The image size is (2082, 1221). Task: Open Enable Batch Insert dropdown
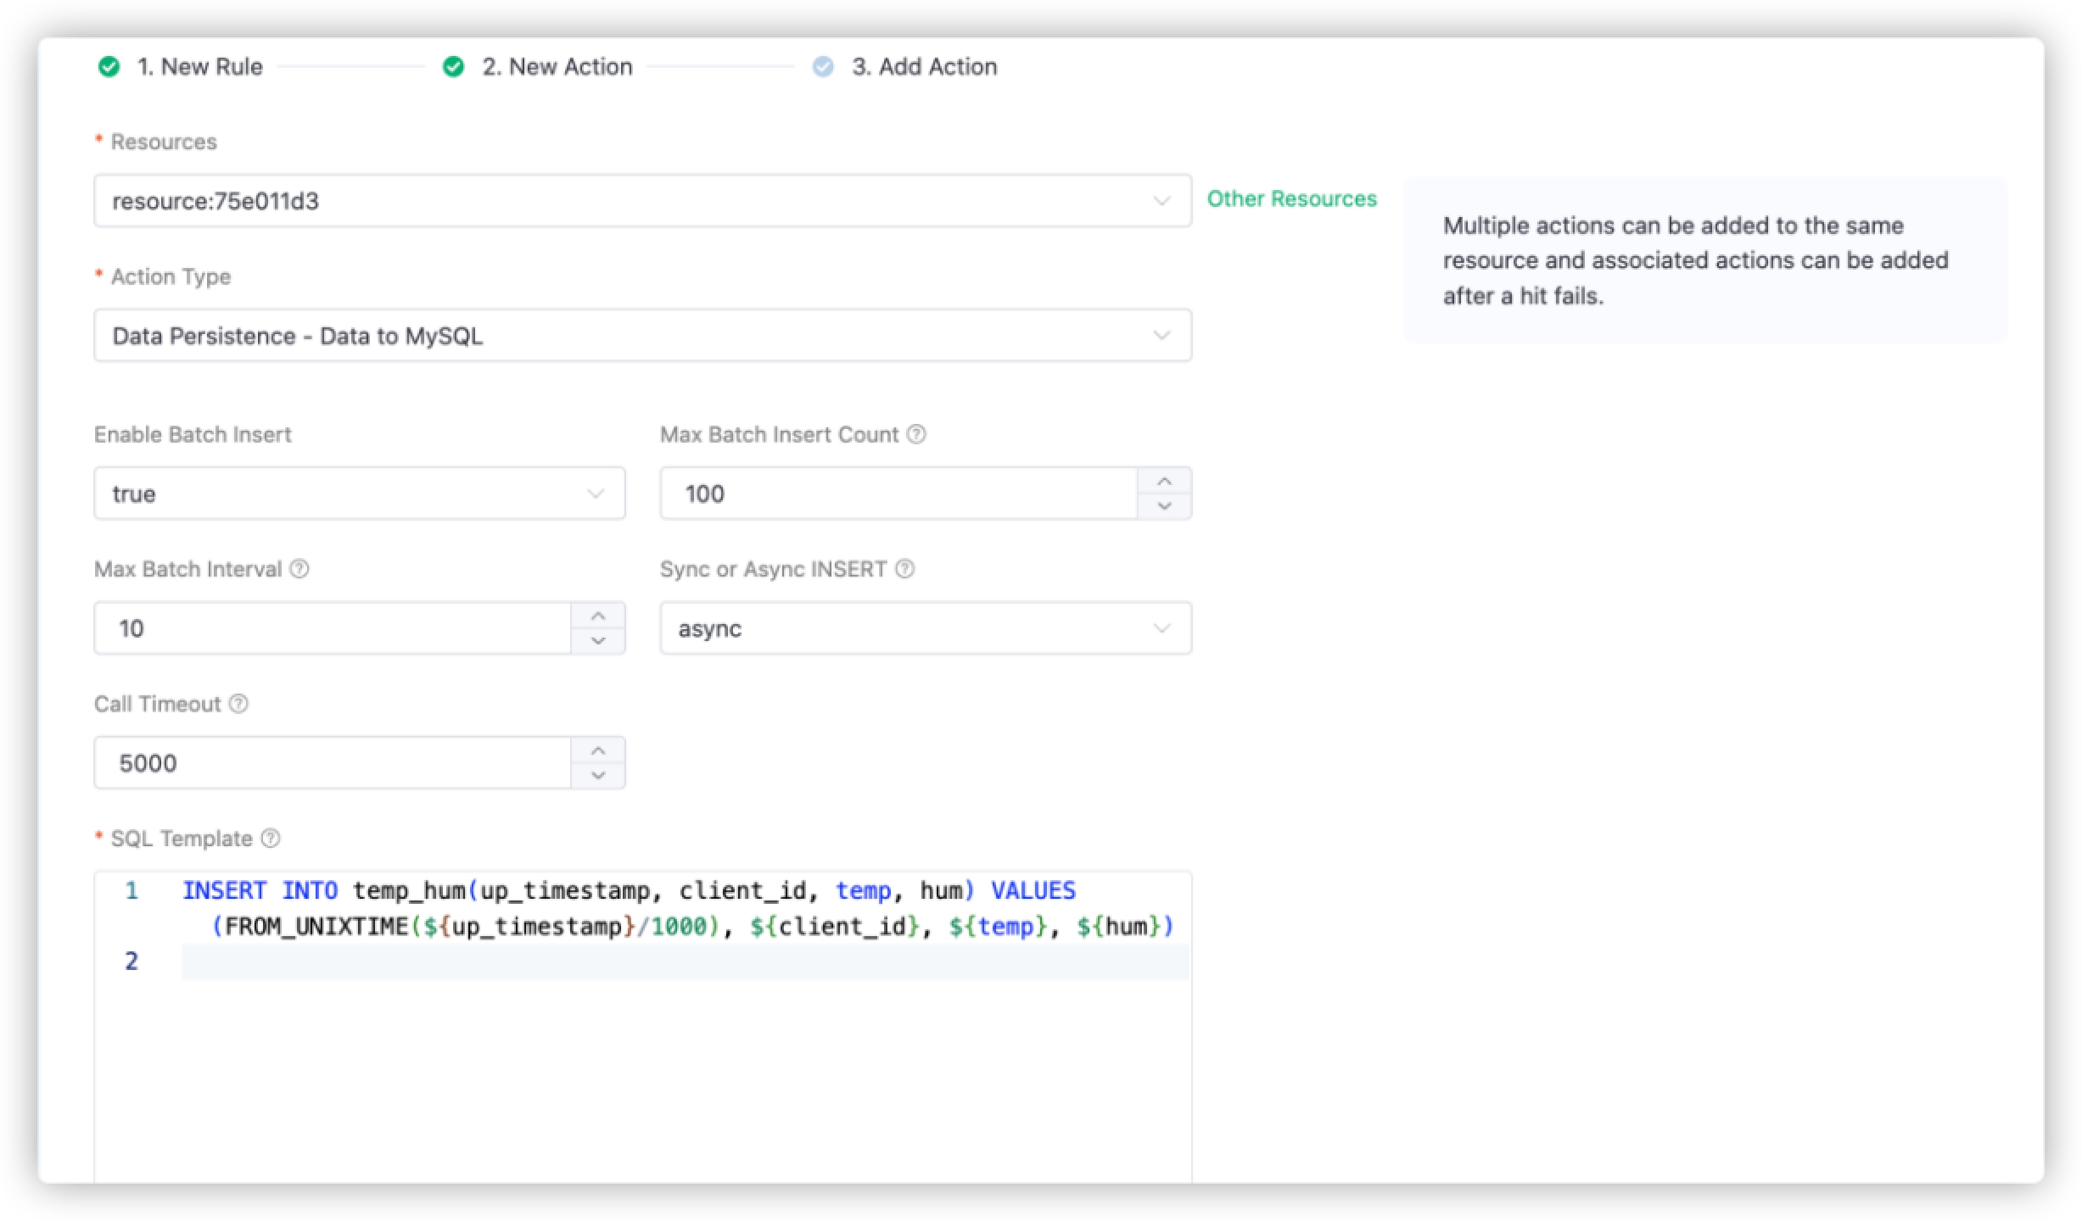click(x=359, y=493)
